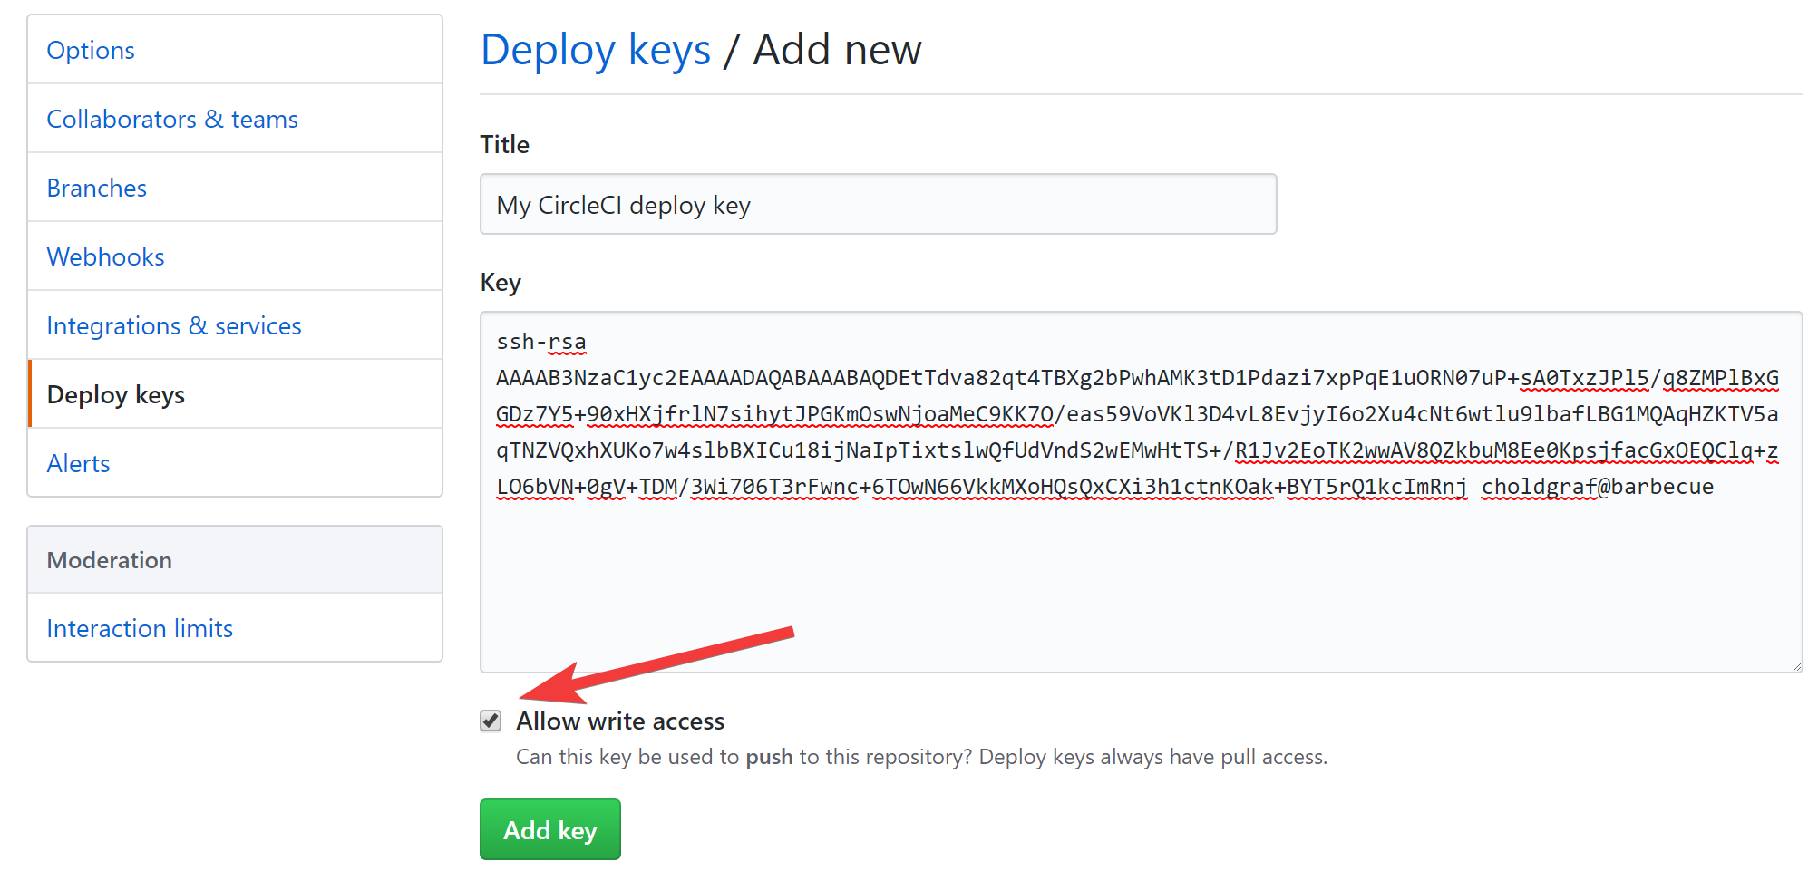1818x871 pixels.
Task: Click the Key field label
Action: (501, 283)
